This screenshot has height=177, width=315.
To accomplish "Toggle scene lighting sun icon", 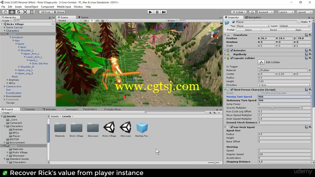I will 92,20.
